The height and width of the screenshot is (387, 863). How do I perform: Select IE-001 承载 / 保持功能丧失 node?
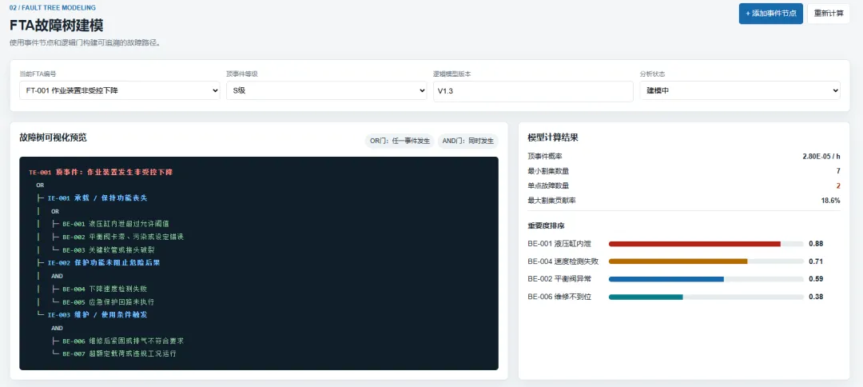tap(97, 197)
